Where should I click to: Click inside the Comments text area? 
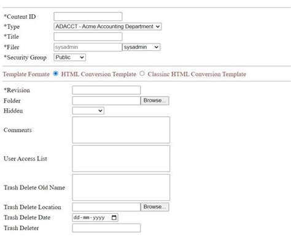click(121, 130)
